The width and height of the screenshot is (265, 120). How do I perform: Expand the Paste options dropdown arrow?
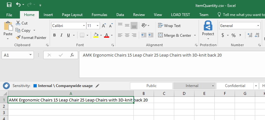point(8,39)
